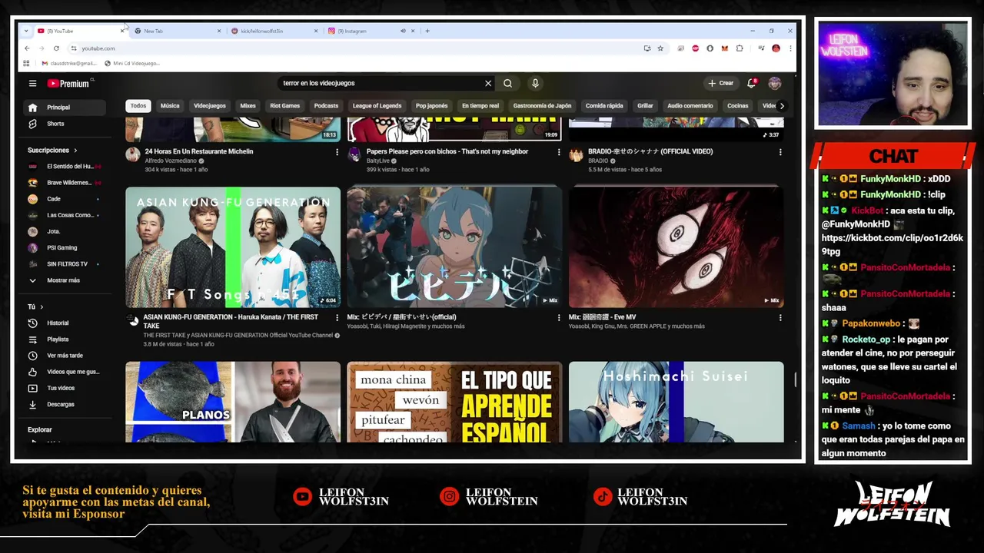Clear the search text with the X icon
This screenshot has width=984, height=553.
coord(487,83)
